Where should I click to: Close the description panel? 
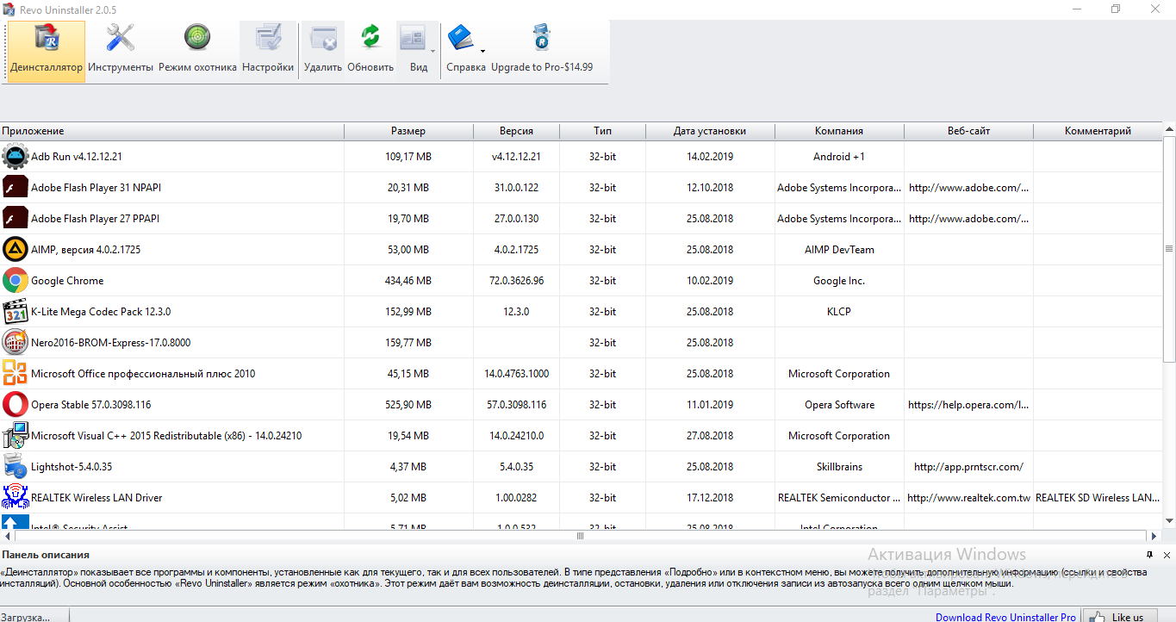(x=1167, y=555)
